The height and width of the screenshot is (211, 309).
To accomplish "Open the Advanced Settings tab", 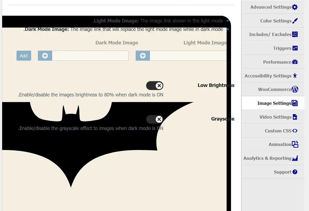I will pyautogui.click(x=273, y=7).
